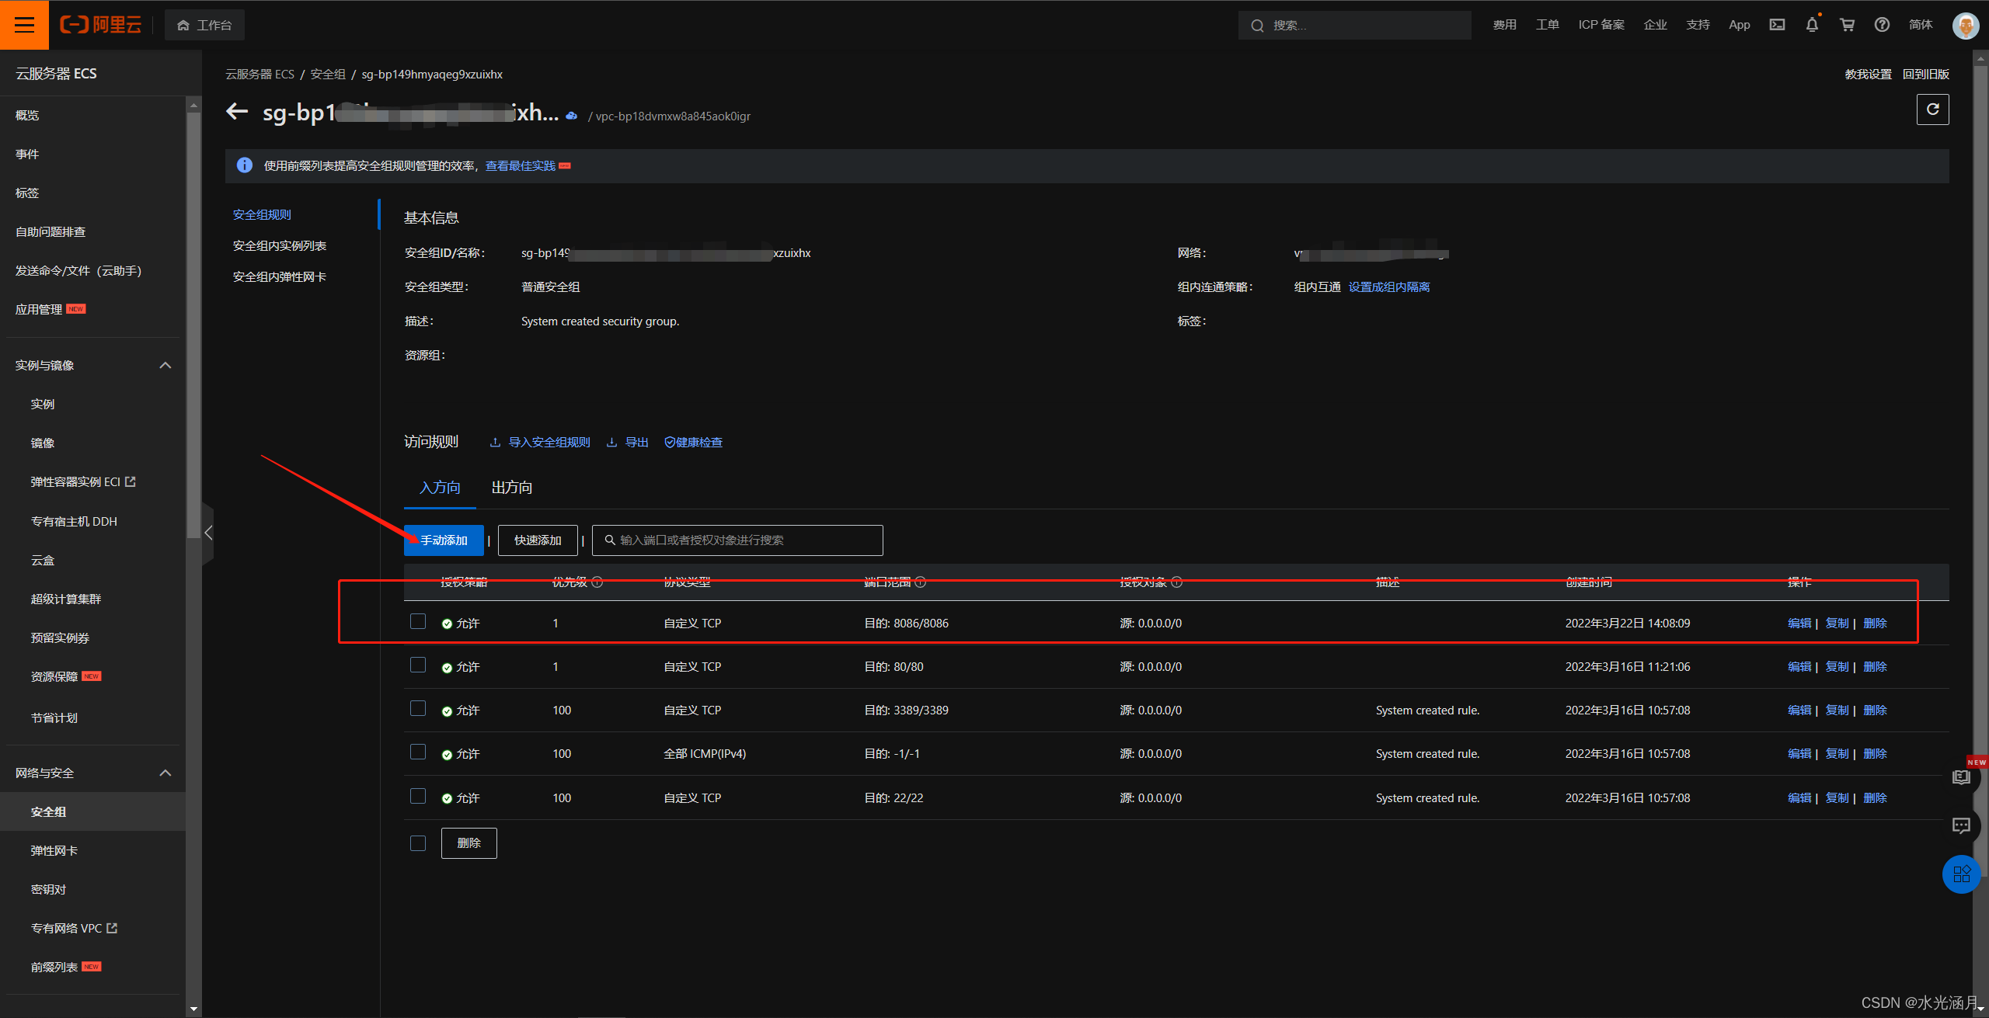Open the shopping cart icon
Image resolution: width=1989 pixels, height=1018 pixels.
click(1847, 25)
